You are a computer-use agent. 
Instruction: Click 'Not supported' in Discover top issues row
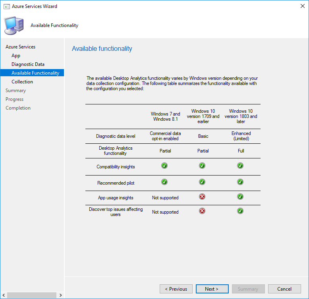coord(165,212)
